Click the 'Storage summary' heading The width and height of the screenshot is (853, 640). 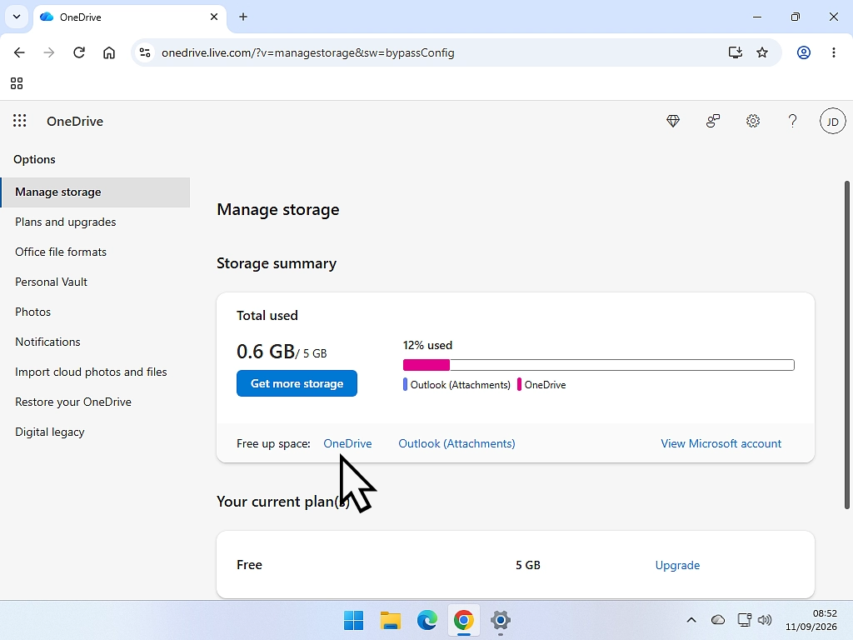coord(277,263)
